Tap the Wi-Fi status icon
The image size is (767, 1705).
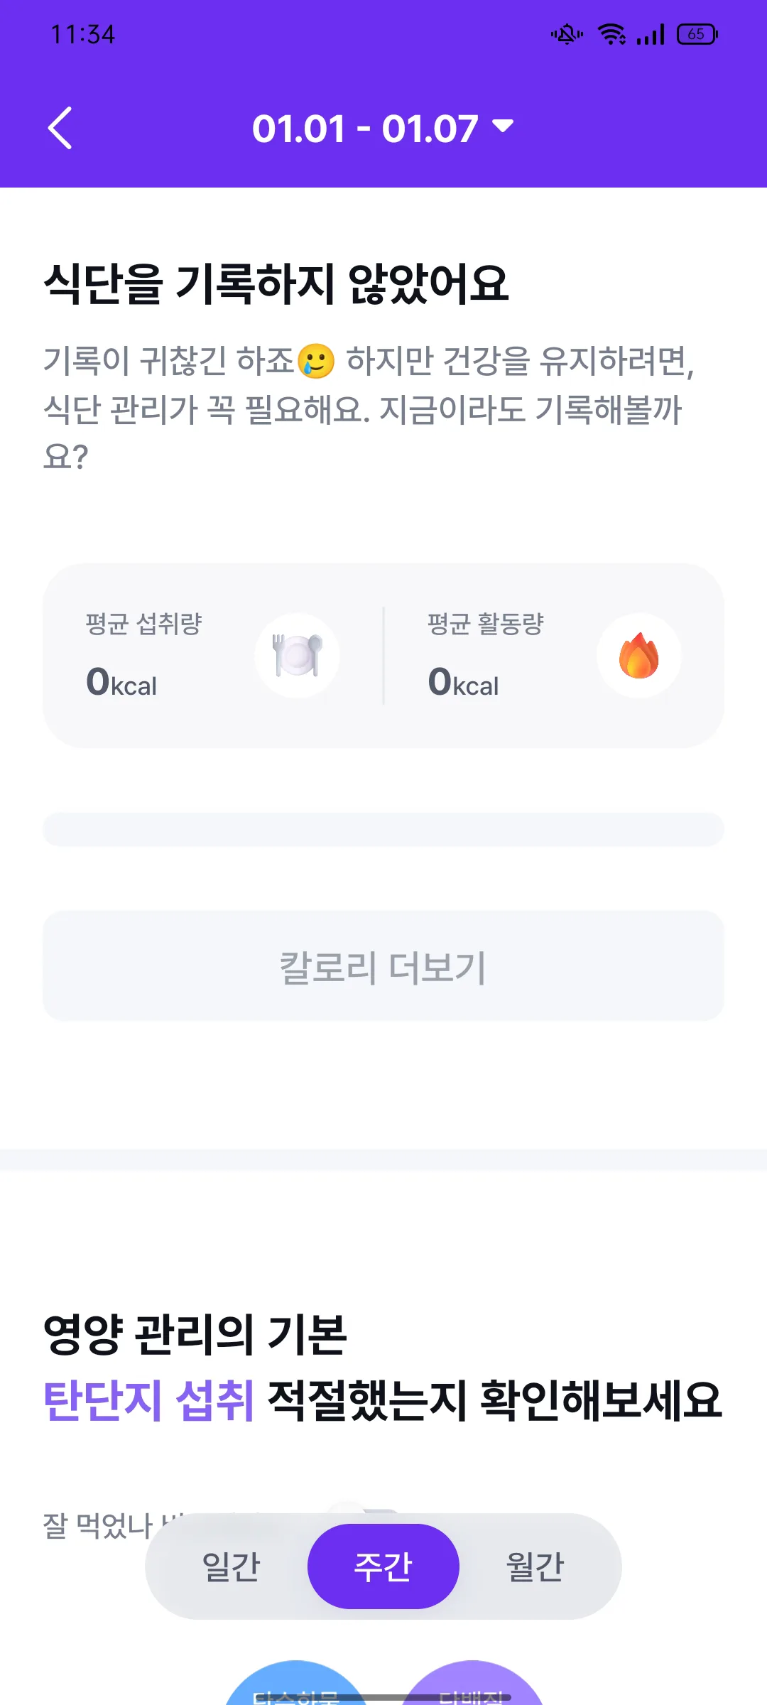pyautogui.click(x=611, y=34)
